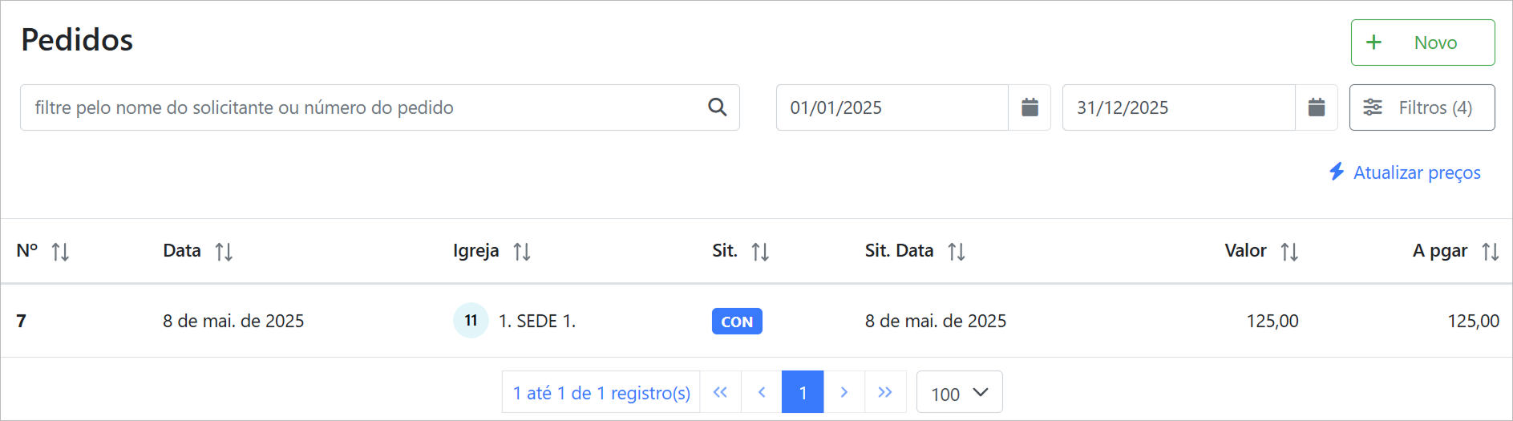Sort orders by Nº column
The height and width of the screenshot is (421, 1513).
click(x=60, y=252)
